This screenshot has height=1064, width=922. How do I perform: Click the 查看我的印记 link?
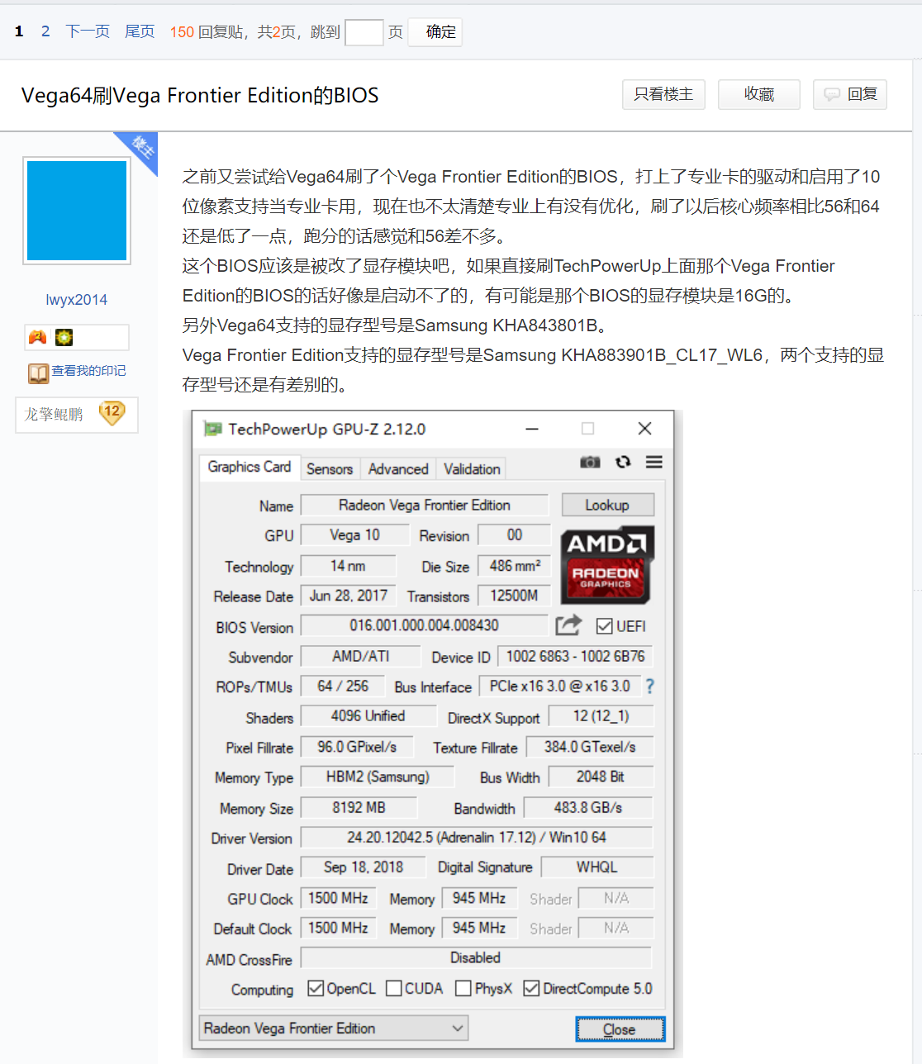pyautogui.click(x=88, y=371)
